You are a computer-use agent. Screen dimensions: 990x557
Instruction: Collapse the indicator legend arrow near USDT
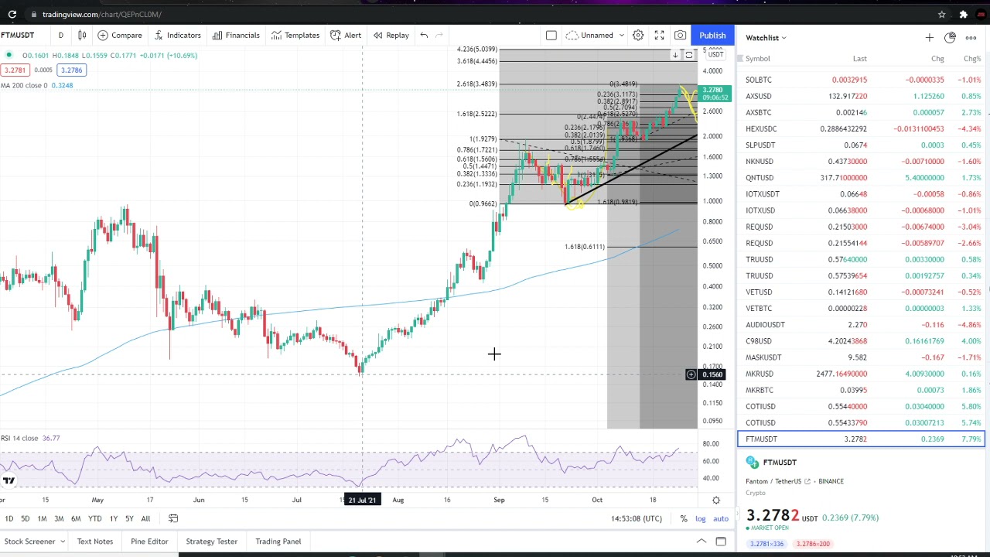[x=675, y=55]
